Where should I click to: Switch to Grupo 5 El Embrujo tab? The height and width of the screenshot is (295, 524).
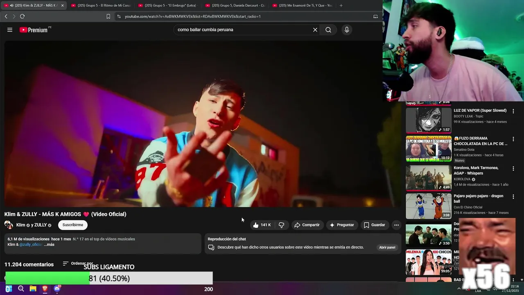168,5
